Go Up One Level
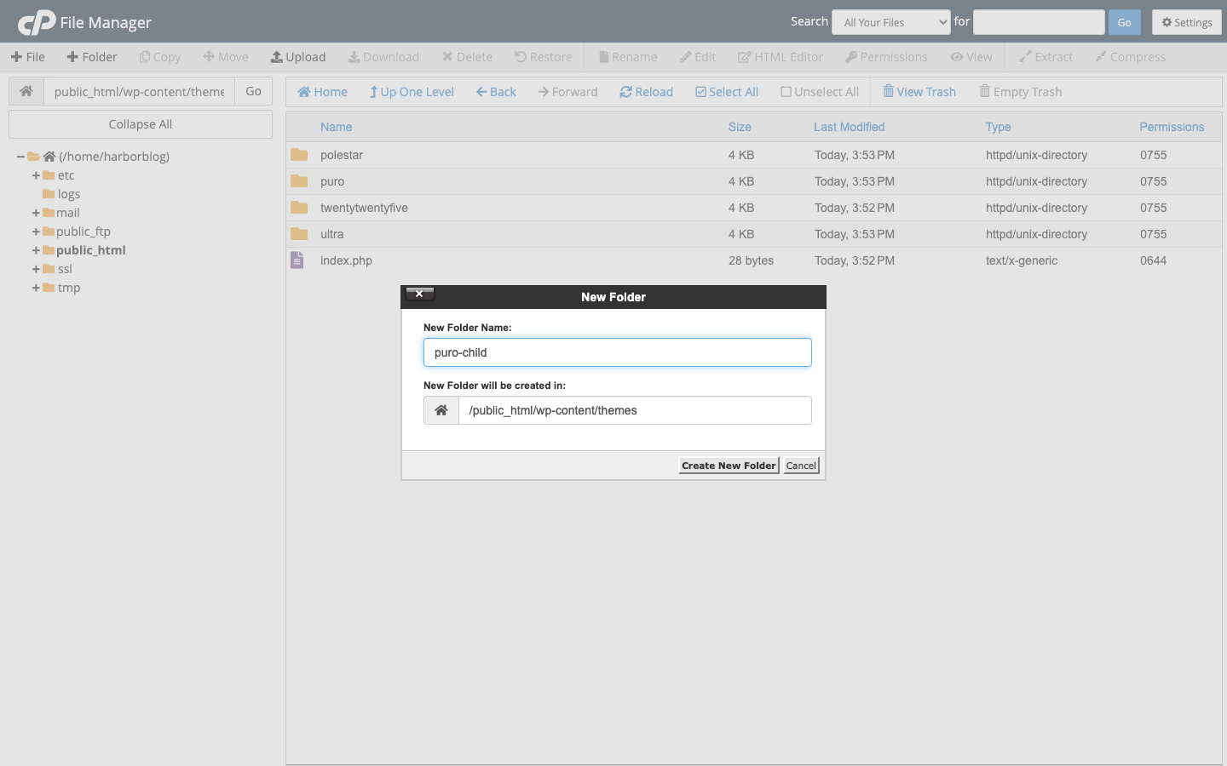Viewport: 1227px width, 766px height. click(412, 92)
